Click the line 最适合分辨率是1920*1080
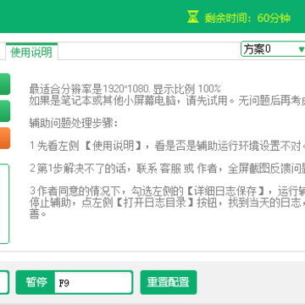The height and width of the screenshot is (305, 305). (x=125, y=89)
